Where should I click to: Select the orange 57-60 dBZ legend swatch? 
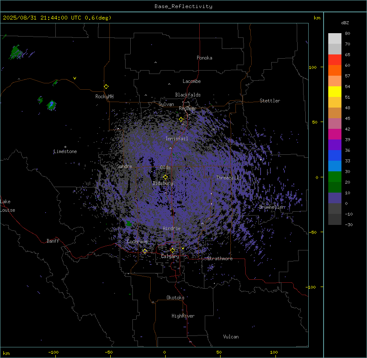[335, 70]
